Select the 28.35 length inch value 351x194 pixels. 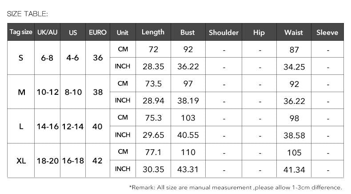pyautogui.click(x=153, y=66)
